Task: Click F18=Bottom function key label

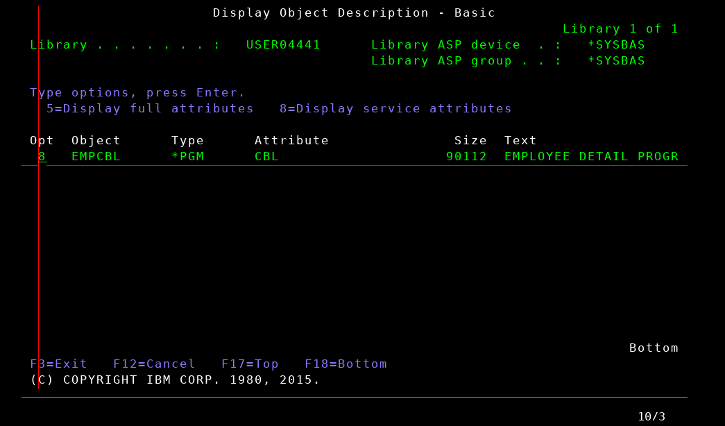Action: (x=346, y=364)
